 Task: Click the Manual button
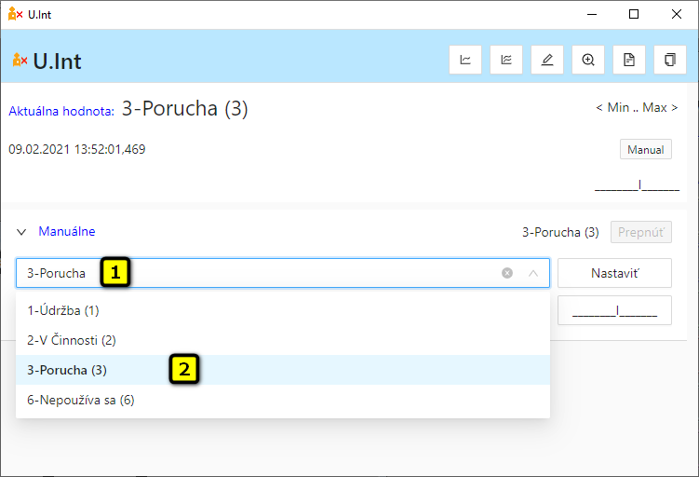click(646, 149)
